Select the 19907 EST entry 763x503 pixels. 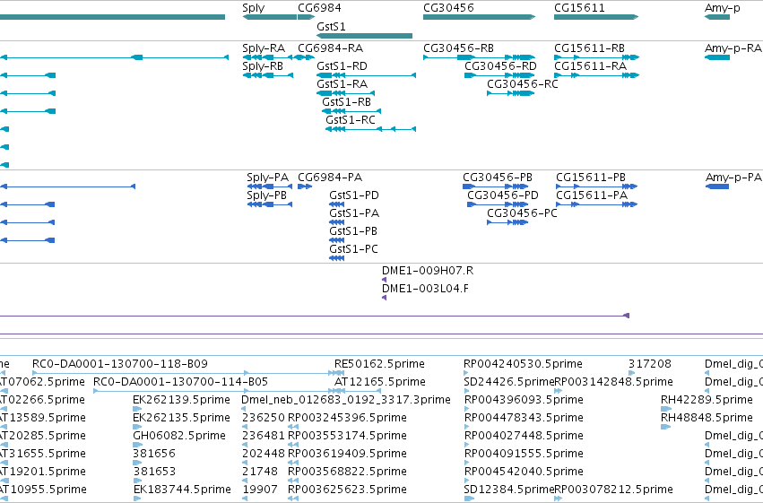(260, 490)
